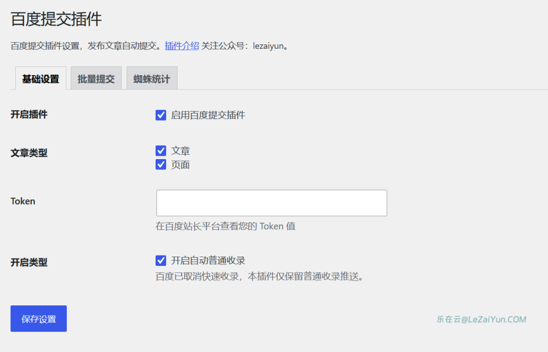Switch to the 批量提交 tab
The height and width of the screenshot is (352, 548).
pyautogui.click(x=96, y=78)
